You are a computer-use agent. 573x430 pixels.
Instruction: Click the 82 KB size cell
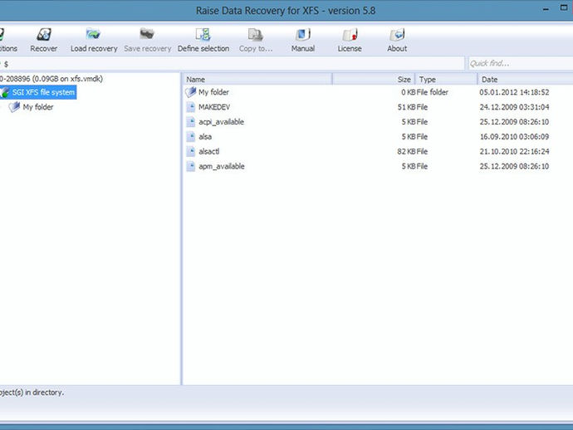point(406,151)
